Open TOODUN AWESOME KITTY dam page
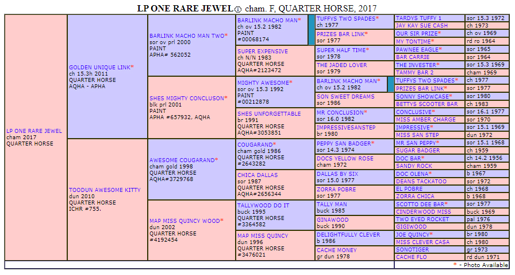 [105, 190]
